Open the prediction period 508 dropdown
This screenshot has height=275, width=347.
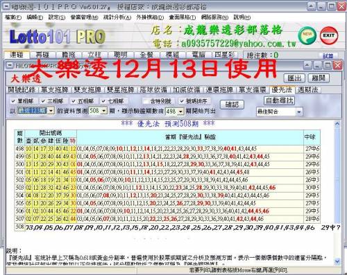(104, 111)
